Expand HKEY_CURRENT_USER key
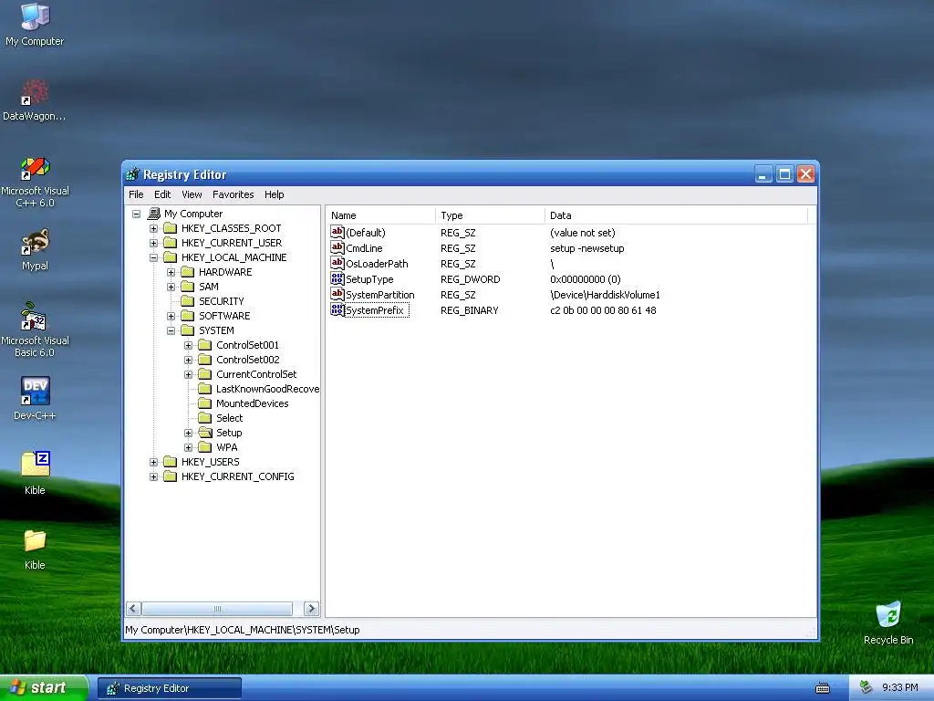 point(153,243)
